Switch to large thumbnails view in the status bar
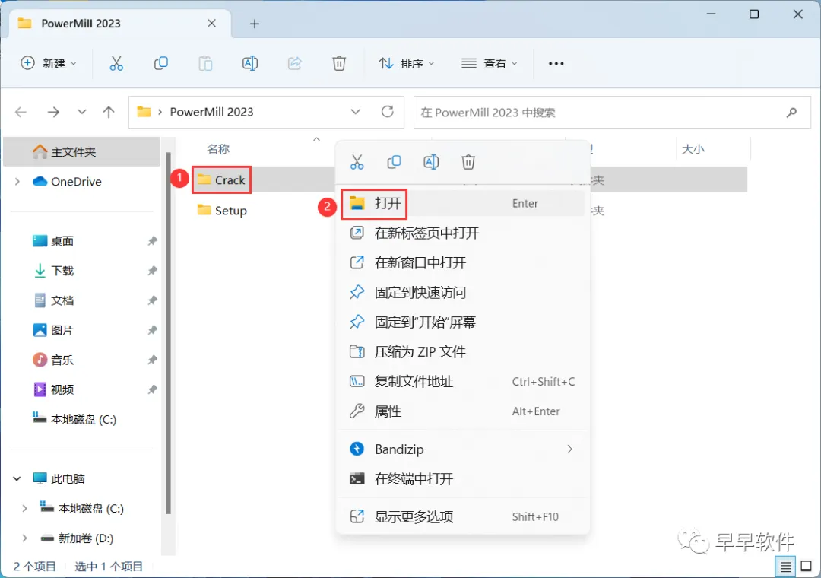 click(x=807, y=567)
